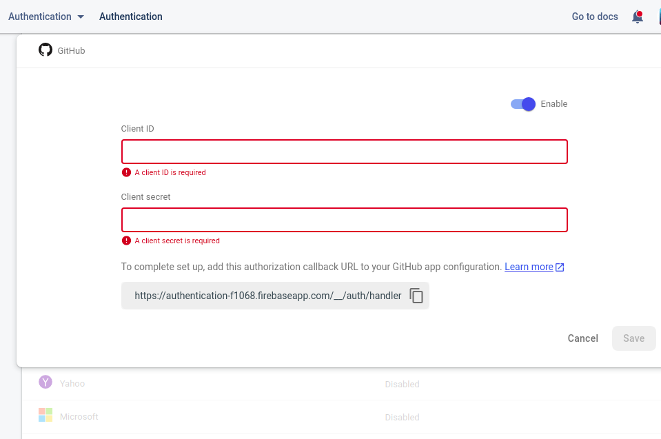Click the user avatar at top right

point(658,17)
